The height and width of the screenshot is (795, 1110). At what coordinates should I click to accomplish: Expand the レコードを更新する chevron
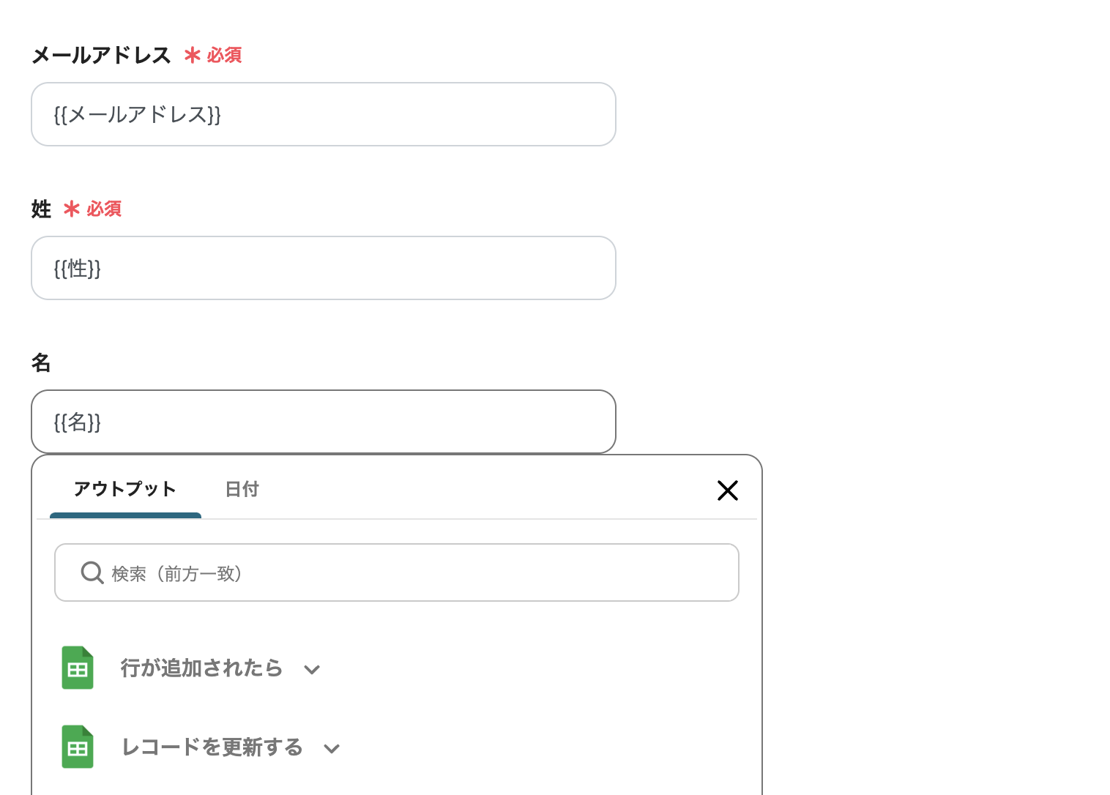coord(332,748)
